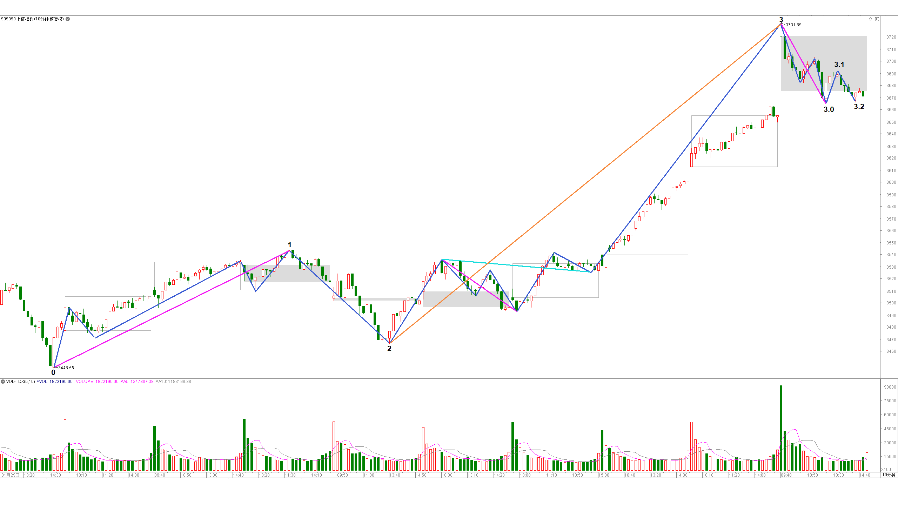
Task: Click the 3731.69 high price label
Action: coord(793,25)
